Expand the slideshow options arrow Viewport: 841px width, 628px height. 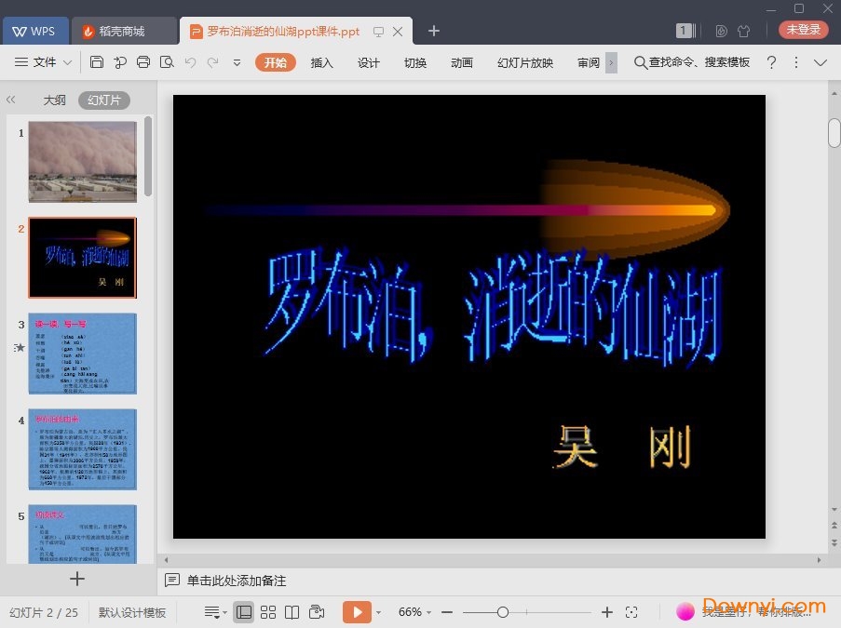[380, 611]
